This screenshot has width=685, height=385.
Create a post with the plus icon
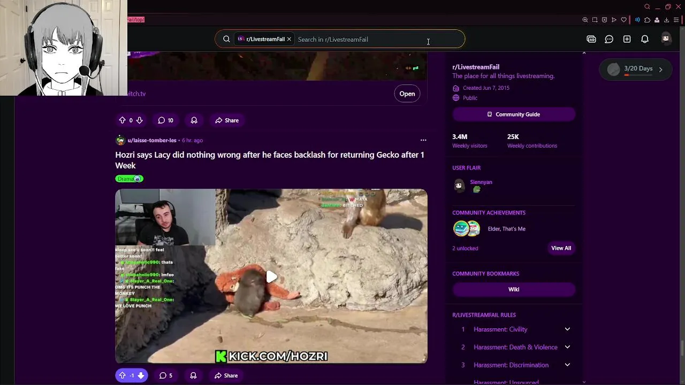(627, 39)
